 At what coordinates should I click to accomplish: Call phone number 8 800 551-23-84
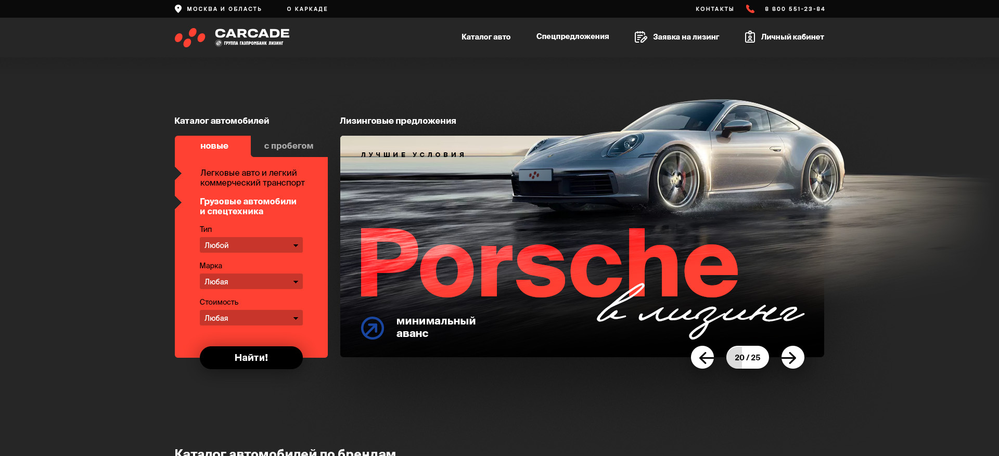click(x=795, y=9)
